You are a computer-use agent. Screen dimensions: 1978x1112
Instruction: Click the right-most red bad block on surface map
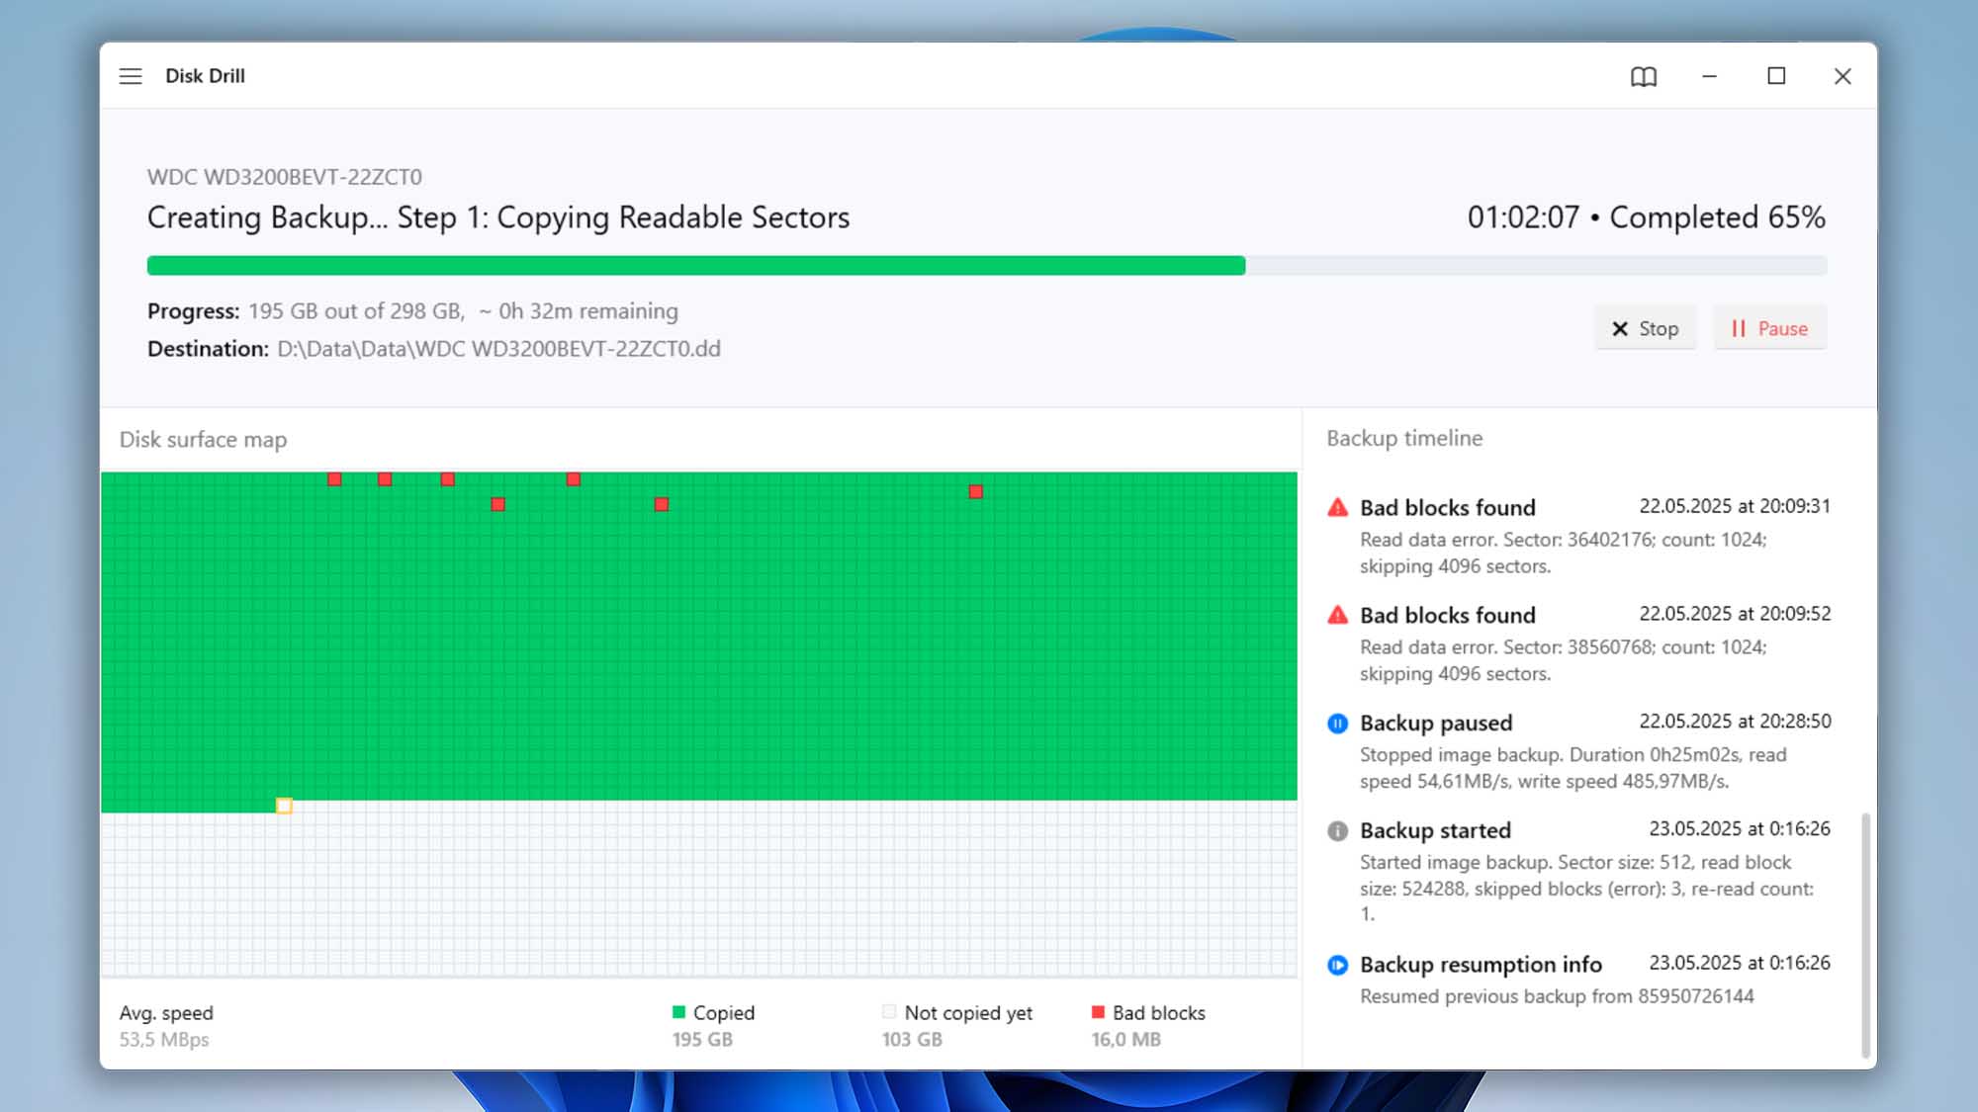click(x=976, y=491)
